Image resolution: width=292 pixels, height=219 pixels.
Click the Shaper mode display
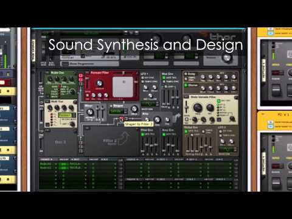pyautogui.click(x=117, y=111)
